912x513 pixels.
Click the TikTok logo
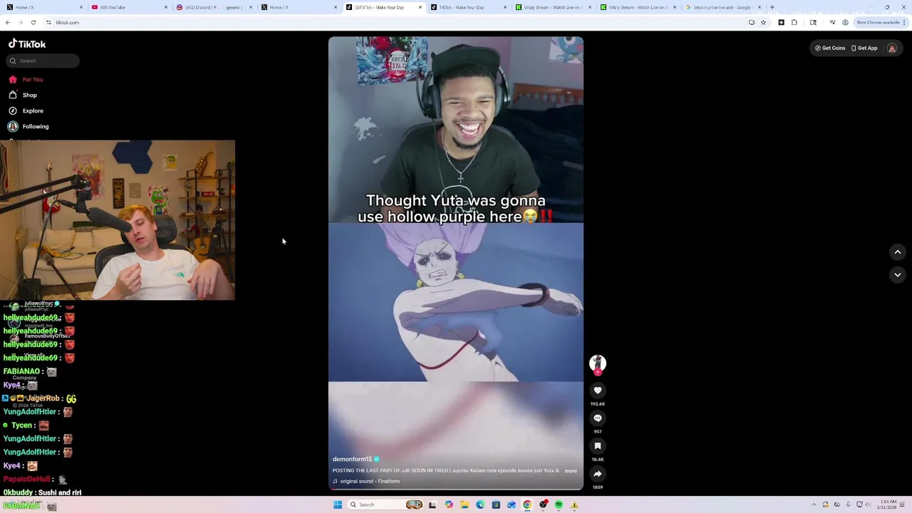click(x=27, y=43)
